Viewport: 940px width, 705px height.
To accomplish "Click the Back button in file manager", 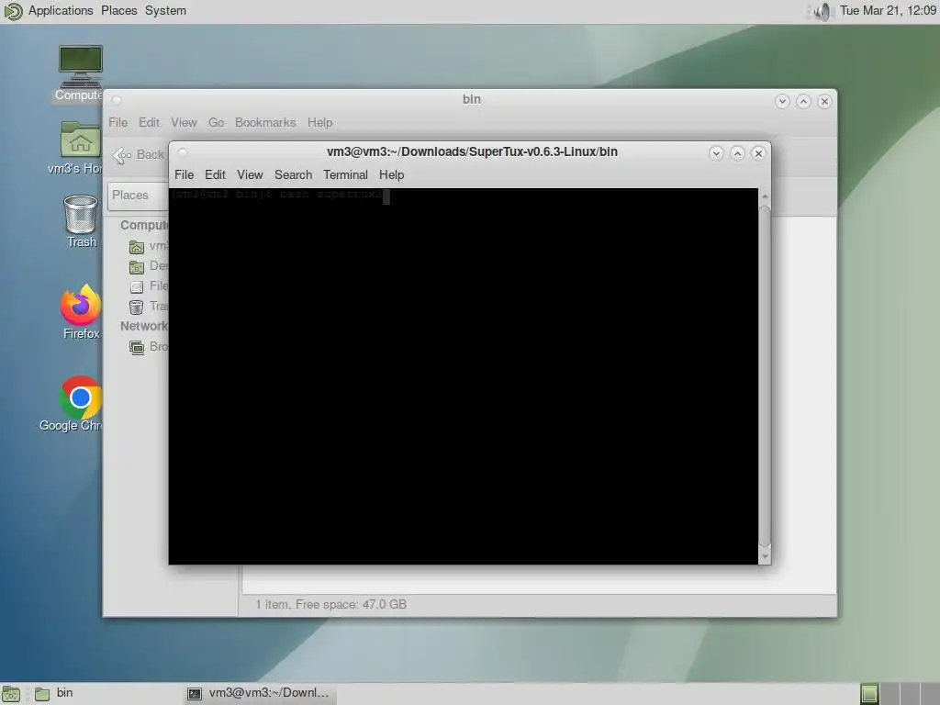I will pyautogui.click(x=140, y=154).
